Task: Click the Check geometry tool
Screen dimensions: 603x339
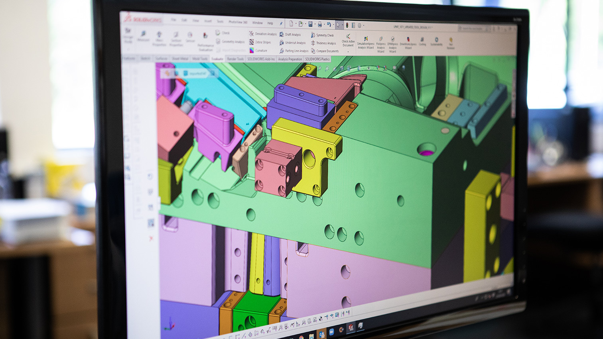Action: click(x=223, y=33)
